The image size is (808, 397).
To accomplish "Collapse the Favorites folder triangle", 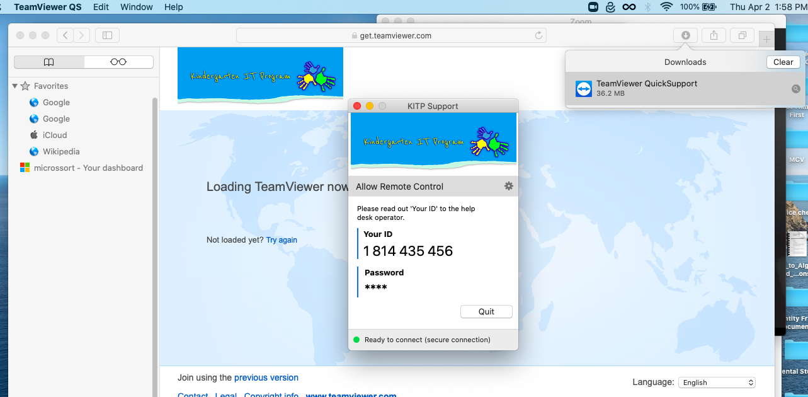I will pyautogui.click(x=15, y=86).
